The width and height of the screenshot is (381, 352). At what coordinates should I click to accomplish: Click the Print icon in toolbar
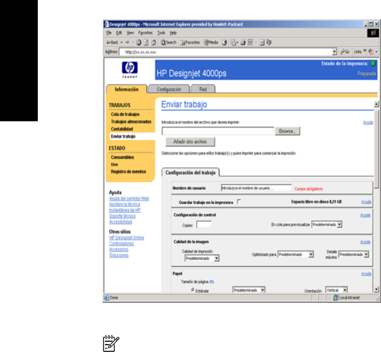point(243,42)
